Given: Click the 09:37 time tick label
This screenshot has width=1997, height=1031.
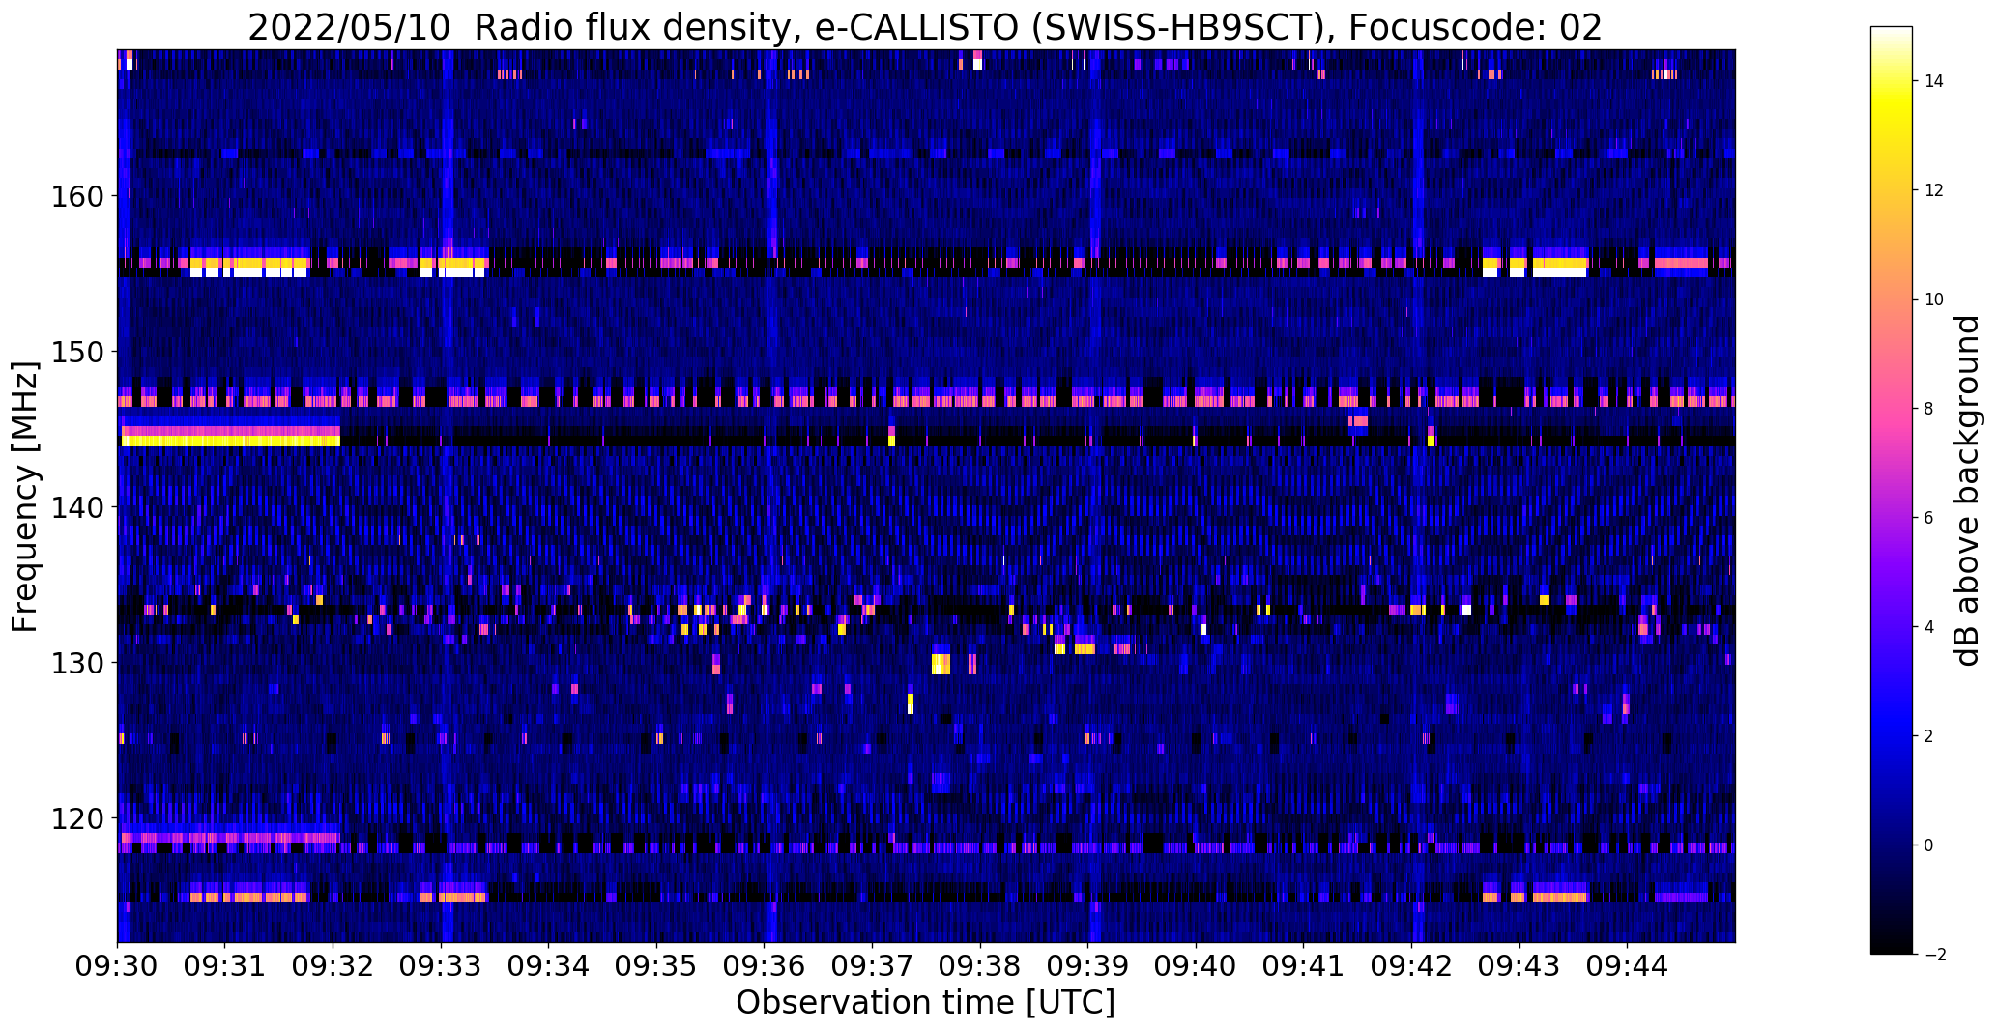Looking at the screenshot, I should (x=873, y=966).
